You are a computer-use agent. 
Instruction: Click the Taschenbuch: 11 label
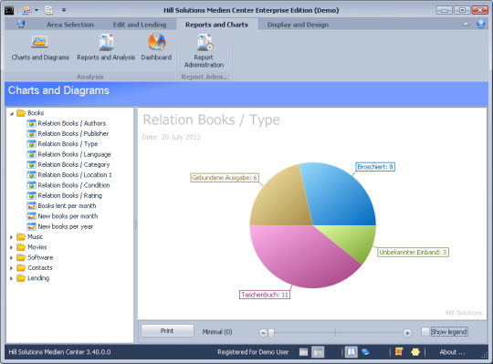point(265,295)
